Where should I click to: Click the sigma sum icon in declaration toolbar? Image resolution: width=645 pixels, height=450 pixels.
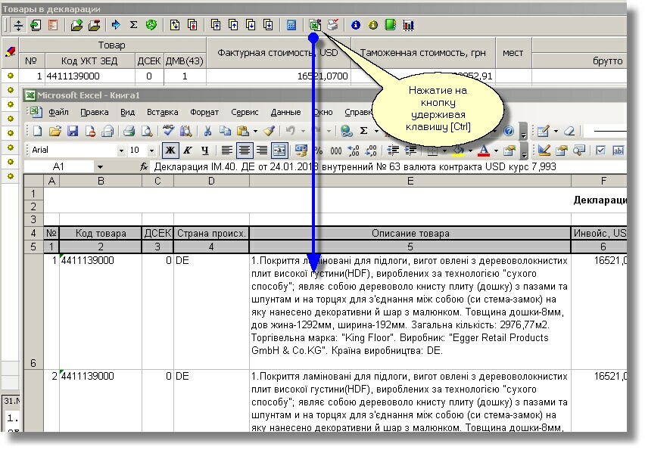134,25
